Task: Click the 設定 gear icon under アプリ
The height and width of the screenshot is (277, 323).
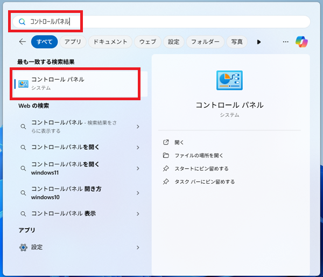Action: tap(23, 247)
